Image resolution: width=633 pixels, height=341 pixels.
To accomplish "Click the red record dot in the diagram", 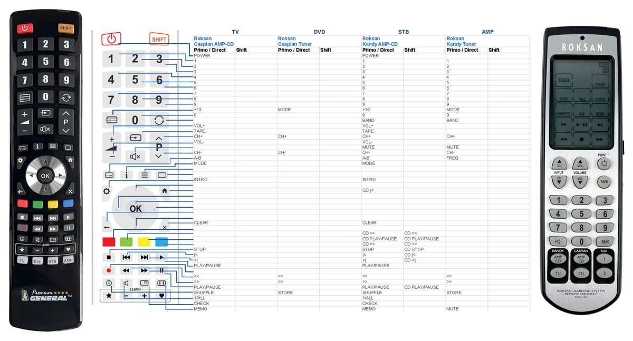I will (x=109, y=270).
